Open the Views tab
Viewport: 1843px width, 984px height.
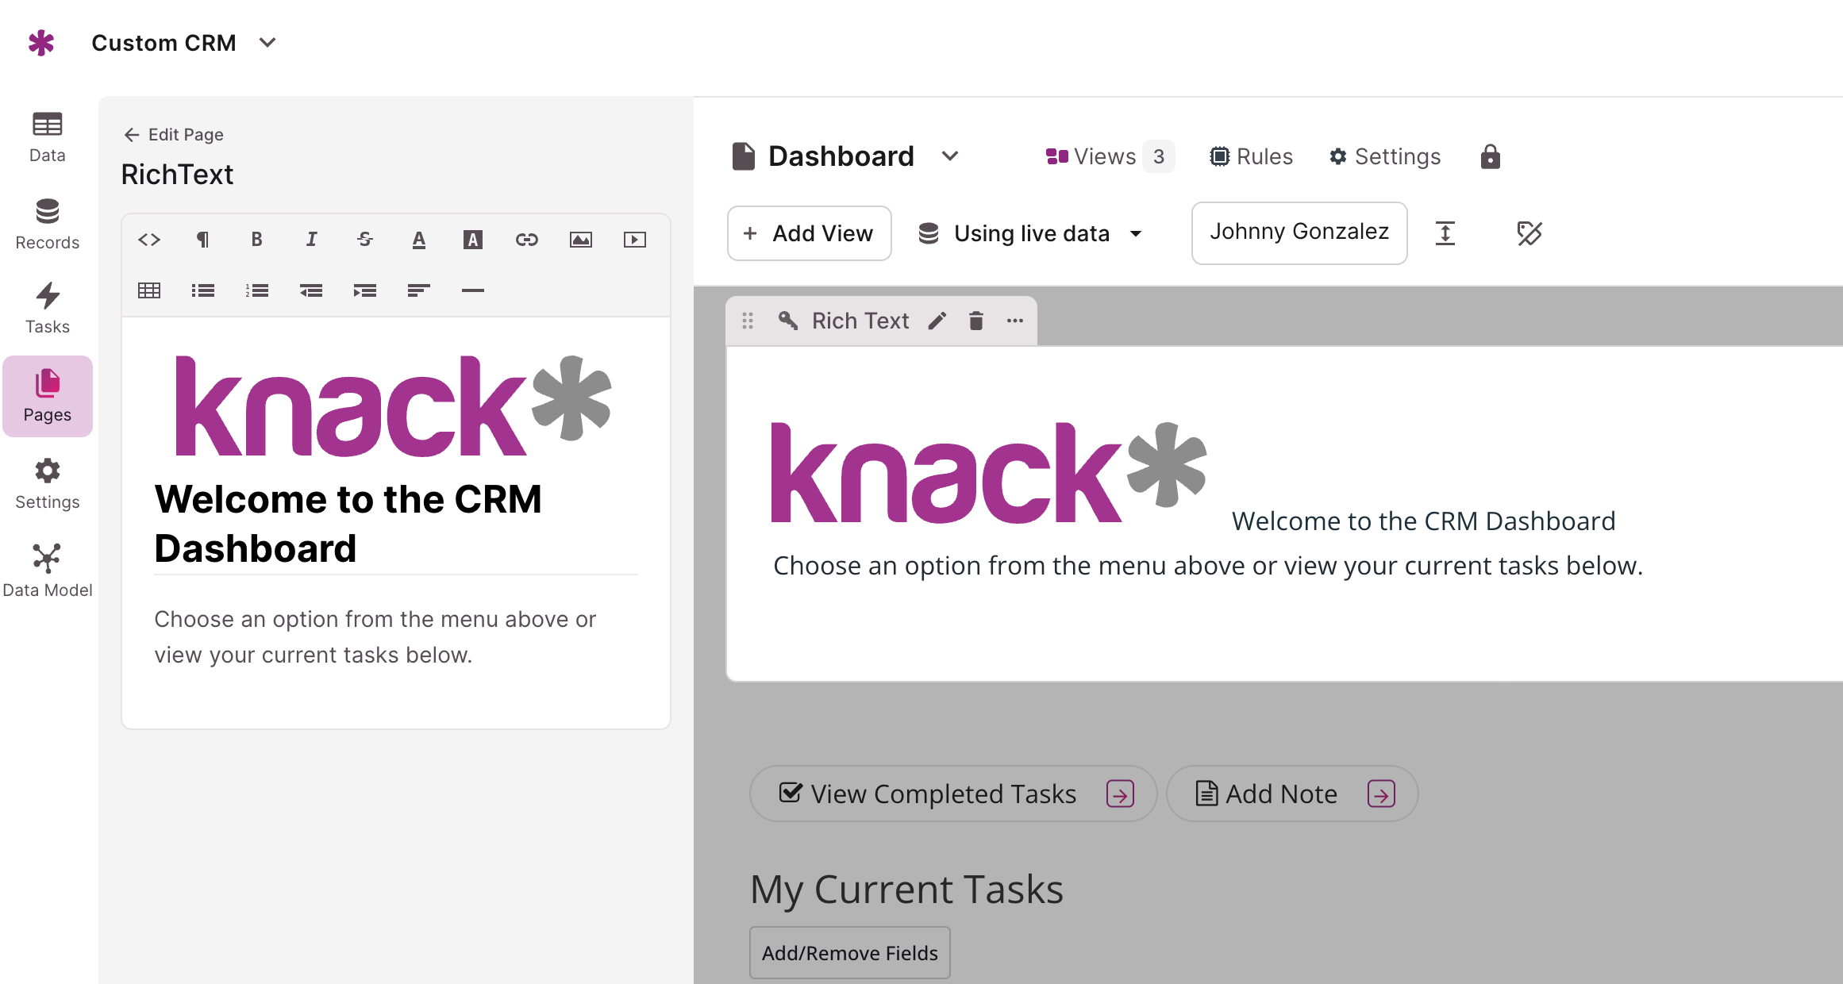[x=1091, y=156]
